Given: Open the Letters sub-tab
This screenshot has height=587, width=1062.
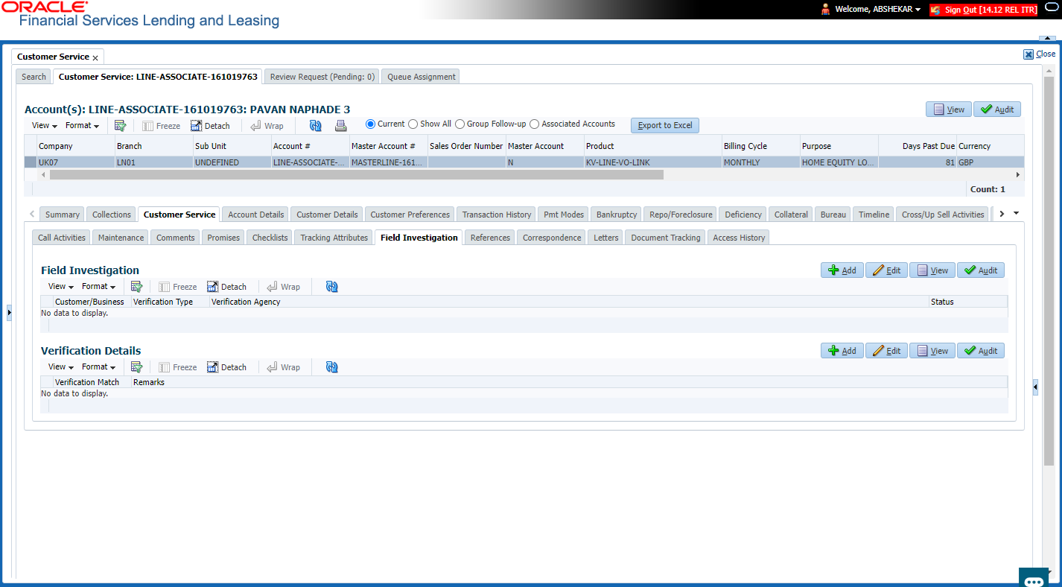Looking at the screenshot, I should click(x=605, y=238).
